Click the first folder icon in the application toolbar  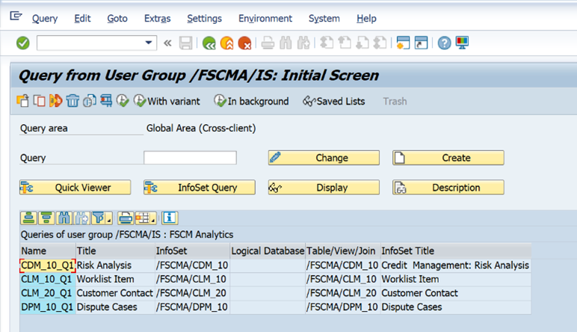(23, 101)
